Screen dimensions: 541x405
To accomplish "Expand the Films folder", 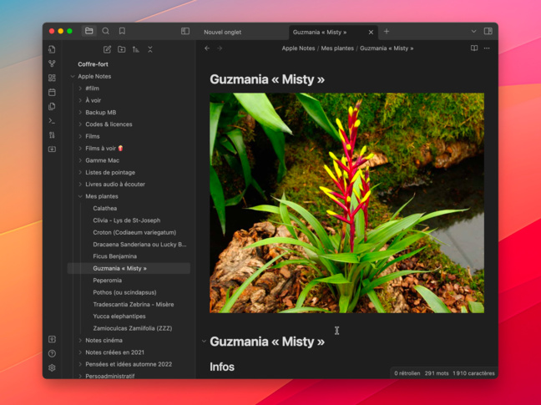I will [x=80, y=136].
